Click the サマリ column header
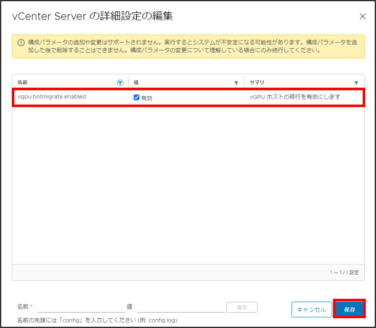 click(257, 83)
